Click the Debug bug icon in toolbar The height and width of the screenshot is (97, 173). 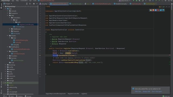[137, 1]
